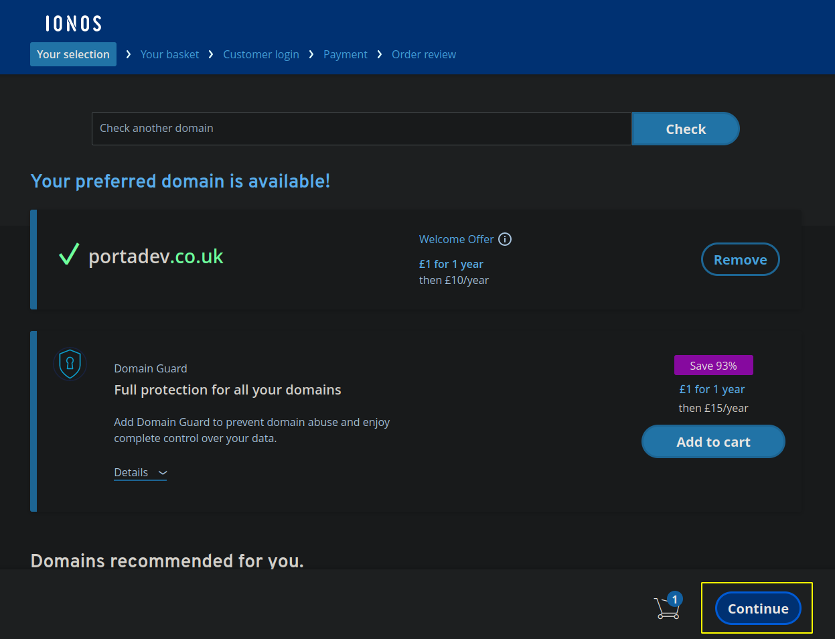Viewport: 835px width, 639px height.
Task: Click 'Full protection for all your domains' heading
Action: 228,390
